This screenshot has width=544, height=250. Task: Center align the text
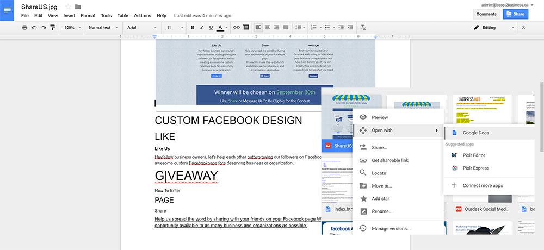coord(267,27)
